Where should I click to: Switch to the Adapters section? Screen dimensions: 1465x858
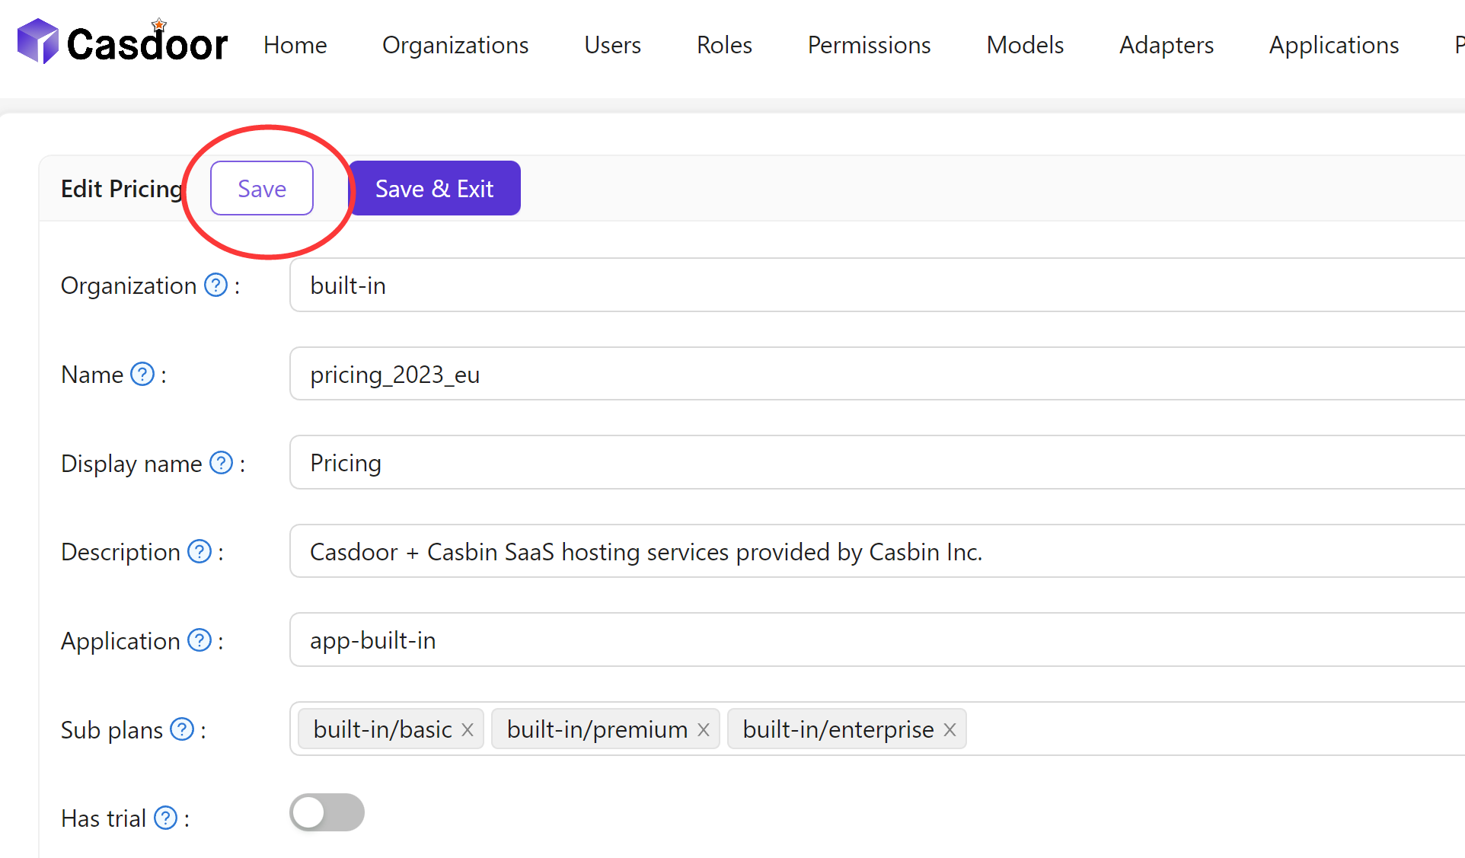(1165, 45)
